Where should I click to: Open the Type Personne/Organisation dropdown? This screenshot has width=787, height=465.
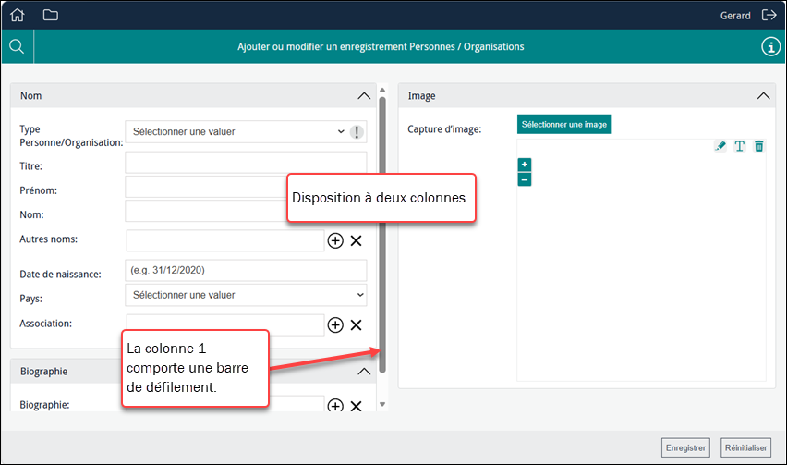tap(246, 131)
